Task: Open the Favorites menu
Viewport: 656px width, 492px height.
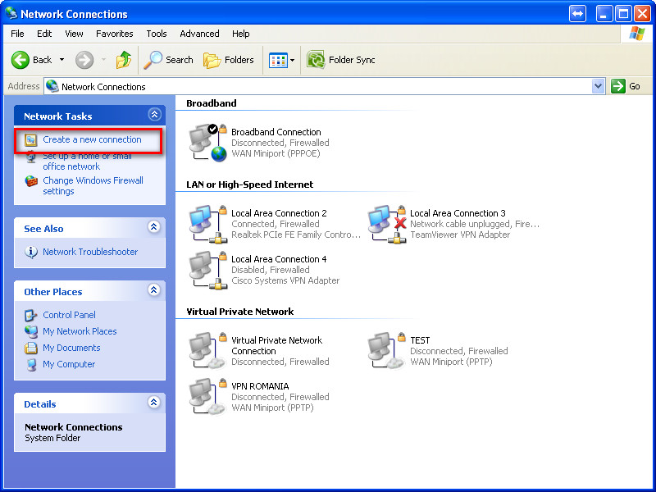Action: (114, 34)
